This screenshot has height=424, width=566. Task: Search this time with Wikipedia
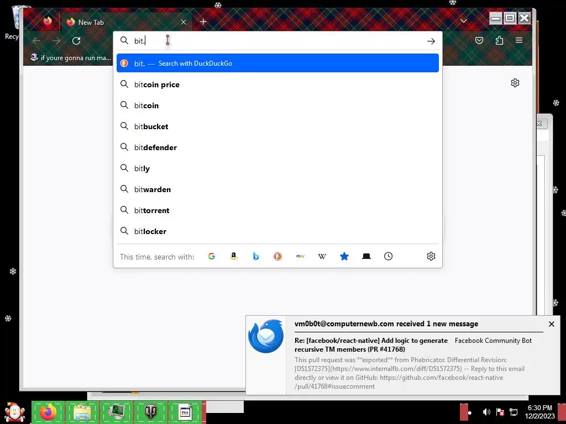pos(322,256)
